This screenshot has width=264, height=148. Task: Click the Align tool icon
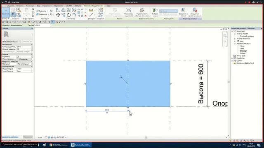click(x=58, y=10)
